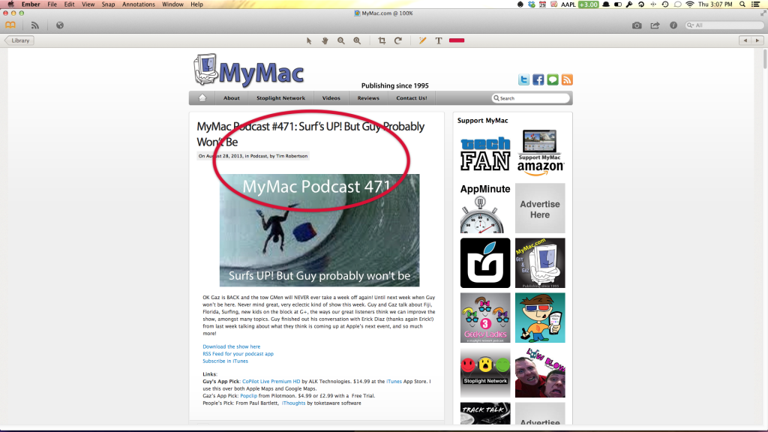Image resolution: width=768 pixels, height=432 pixels.
Task: Click the vertical scrollbar thumb
Action: [764, 58]
